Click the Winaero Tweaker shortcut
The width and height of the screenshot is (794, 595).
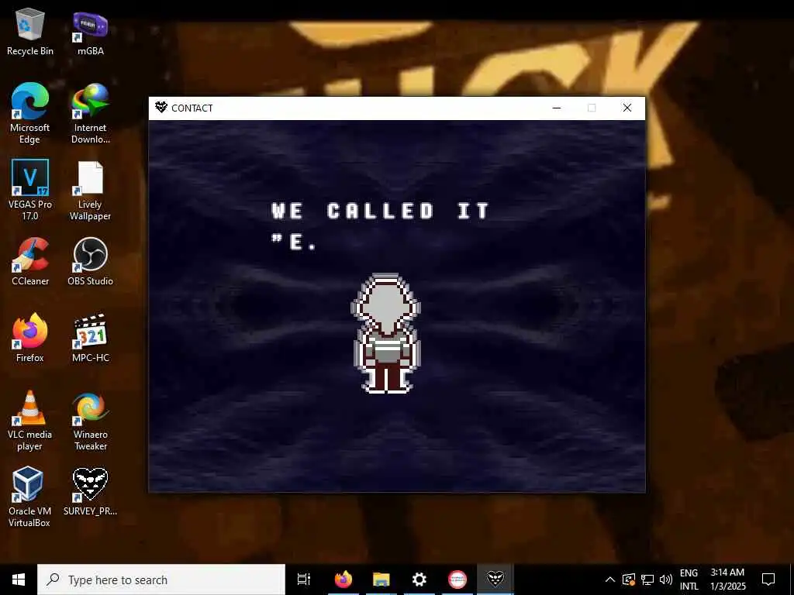[91, 421]
